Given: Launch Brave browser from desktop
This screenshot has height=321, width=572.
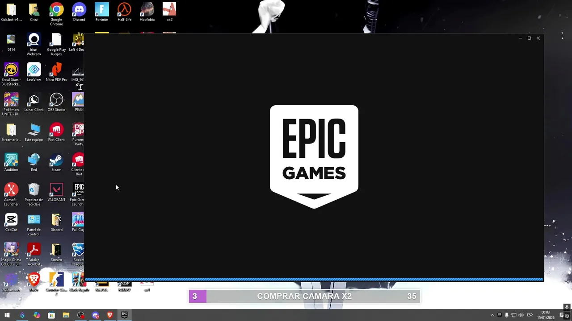Looking at the screenshot, I should click(x=34, y=282).
